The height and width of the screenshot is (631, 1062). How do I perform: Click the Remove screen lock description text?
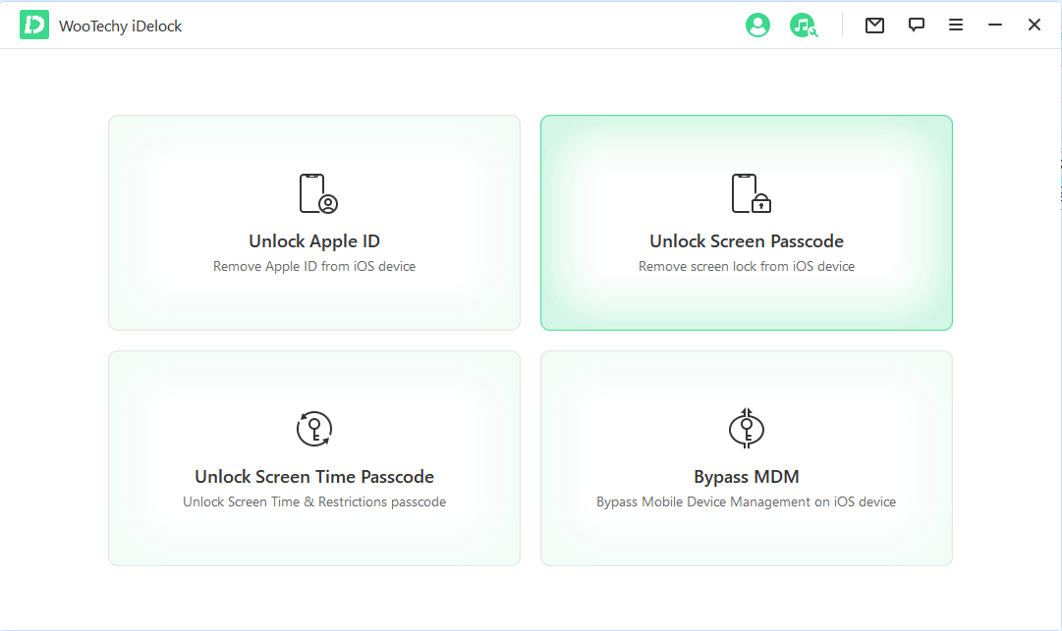tap(746, 266)
